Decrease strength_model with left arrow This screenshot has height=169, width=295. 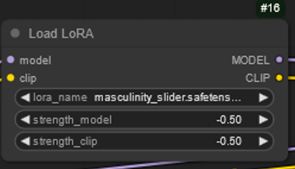point(25,119)
